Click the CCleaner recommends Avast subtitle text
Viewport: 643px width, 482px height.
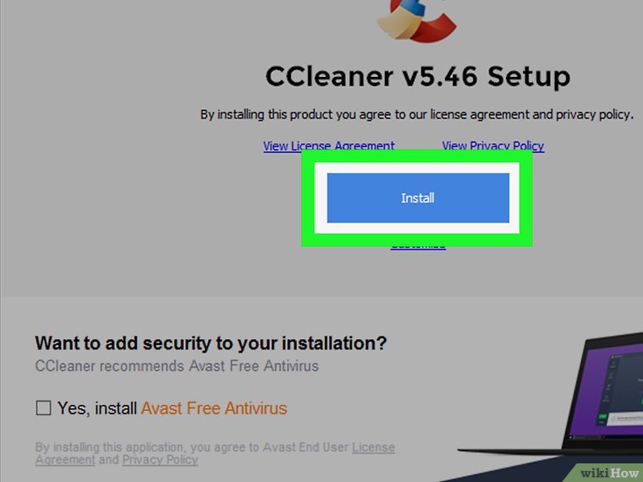tap(177, 365)
